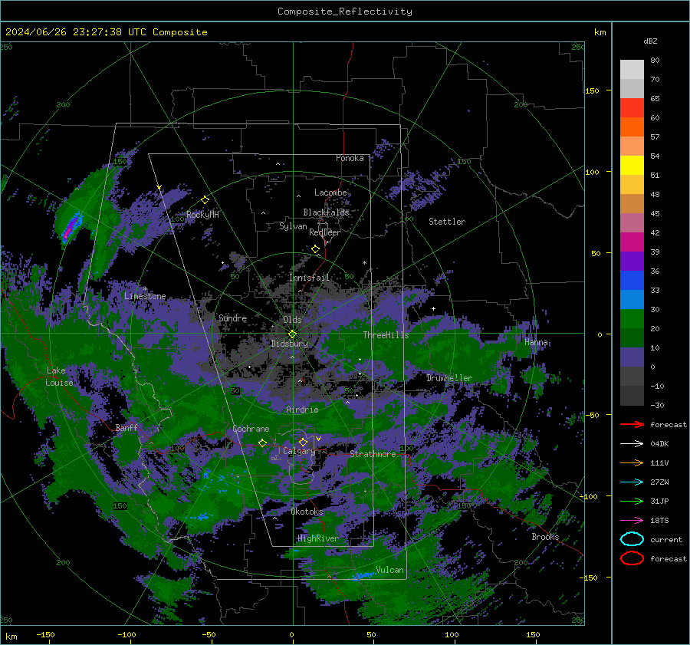690x645 pixels.
Task: Select the dark orange 57–60 dBZ swatch
Action: (x=632, y=127)
